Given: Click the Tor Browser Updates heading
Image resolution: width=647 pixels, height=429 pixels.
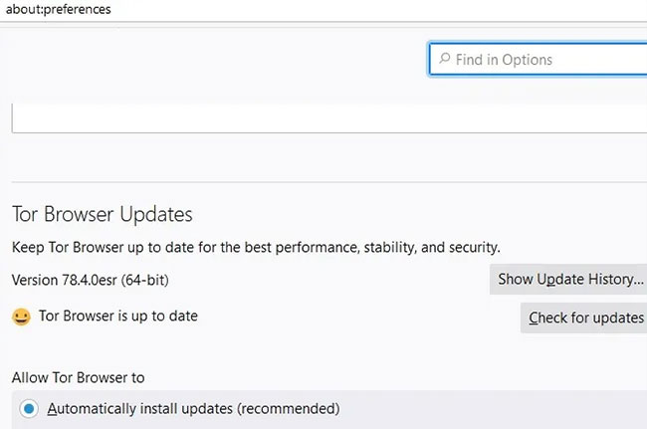Looking at the screenshot, I should pos(103,214).
